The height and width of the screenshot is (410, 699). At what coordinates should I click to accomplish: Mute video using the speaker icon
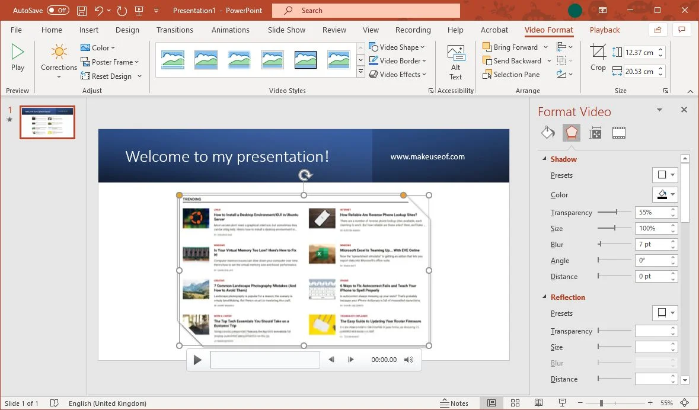point(408,360)
